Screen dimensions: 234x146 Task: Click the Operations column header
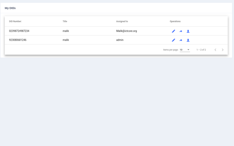(x=175, y=21)
